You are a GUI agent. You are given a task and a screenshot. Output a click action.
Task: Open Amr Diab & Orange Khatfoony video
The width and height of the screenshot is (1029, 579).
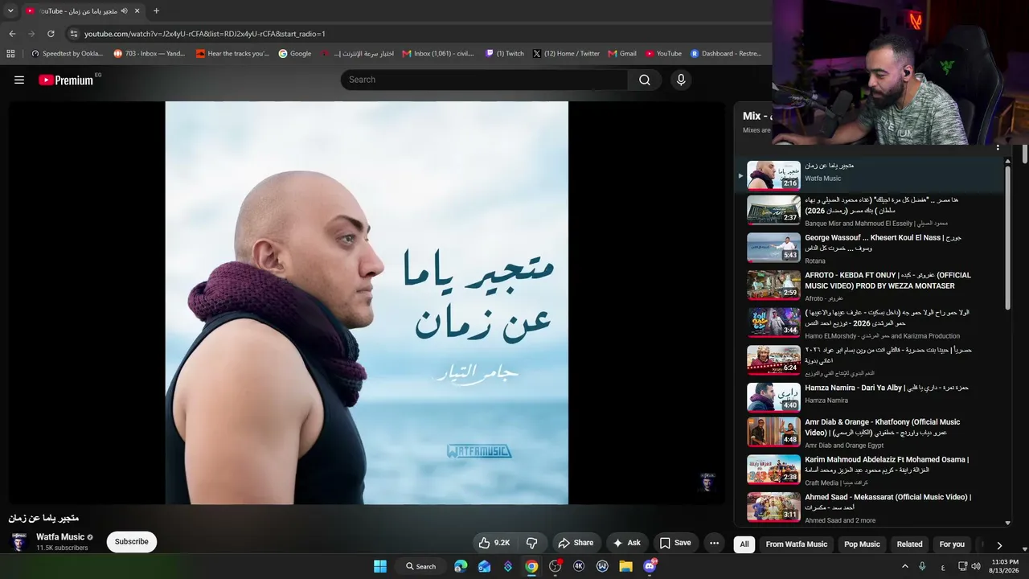[x=882, y=427]
